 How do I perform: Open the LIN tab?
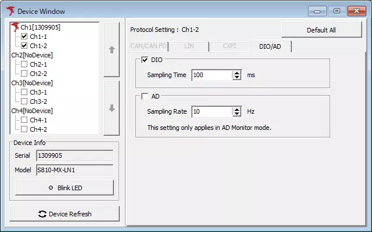click(x=189, y=46)
